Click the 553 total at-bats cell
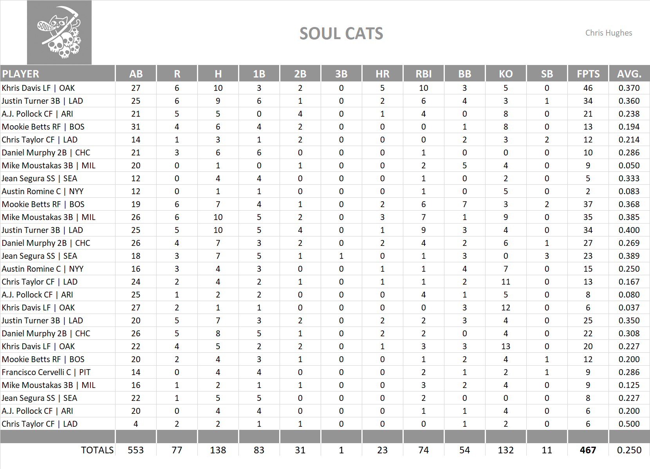This screenshot has height=469, width=650. tap(136, 450)
